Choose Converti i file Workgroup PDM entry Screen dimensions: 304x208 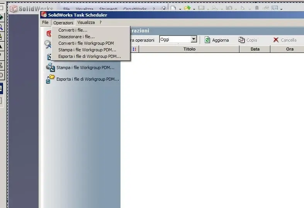tap(86, 43)
